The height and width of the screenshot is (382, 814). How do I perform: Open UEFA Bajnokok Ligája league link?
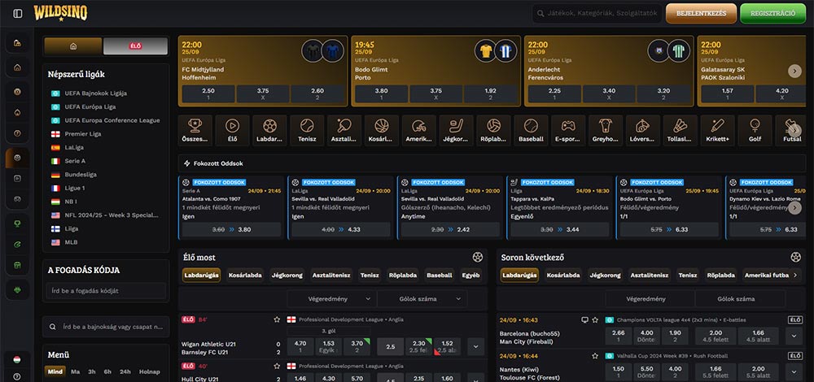pyautogui.click(x=96, y=93)
